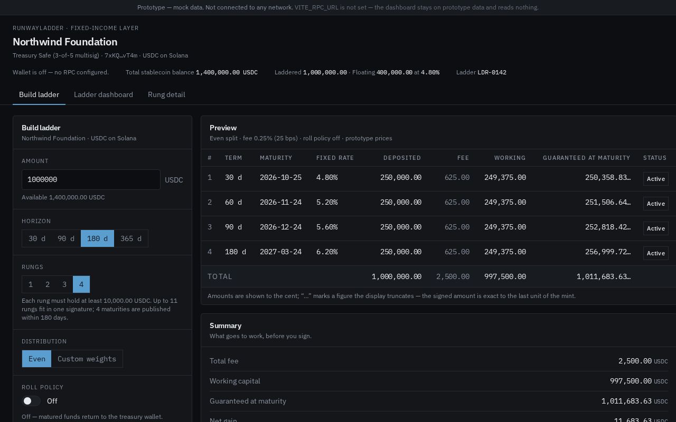676x422 pixels.
Task: Click Available 1,400,000.00 USDC text
Action: click(x=63, y=197)
